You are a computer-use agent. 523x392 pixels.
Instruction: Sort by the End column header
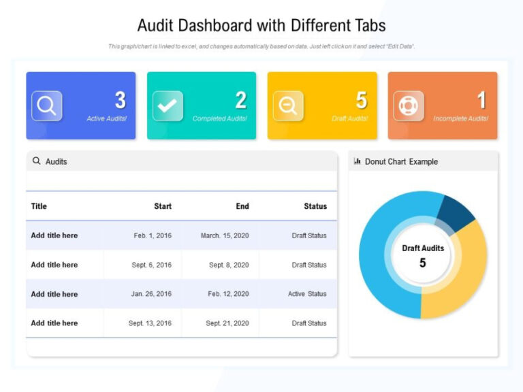(242, 206)
